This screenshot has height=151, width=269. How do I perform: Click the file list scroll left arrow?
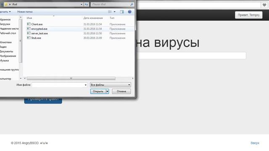click(25, 78)
